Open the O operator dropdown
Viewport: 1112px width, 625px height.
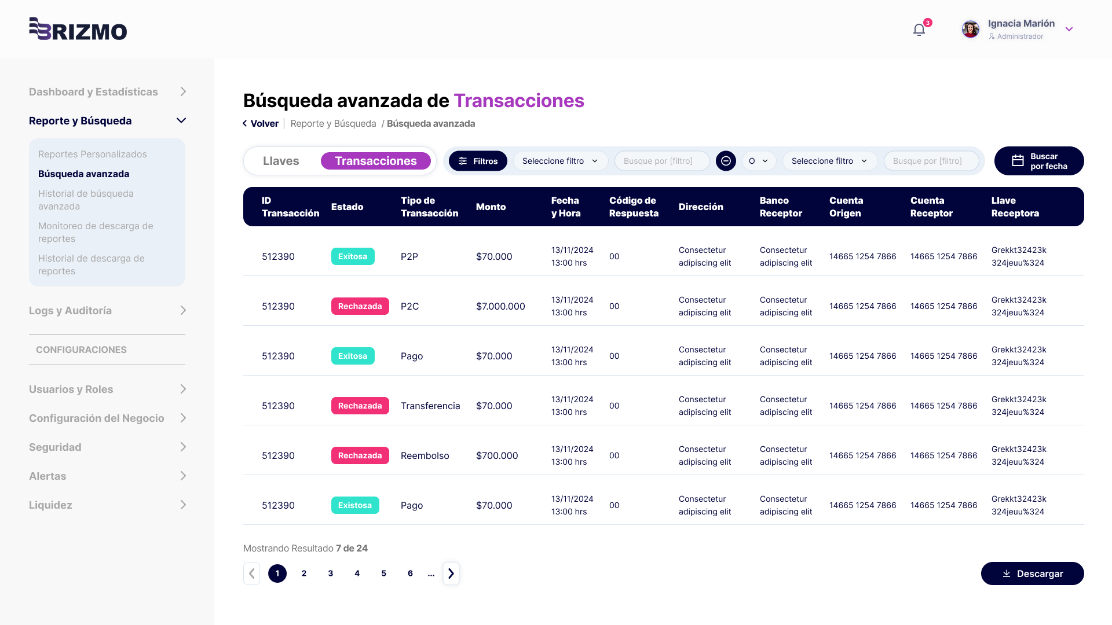pyautogui.click(x=759, y=161)
